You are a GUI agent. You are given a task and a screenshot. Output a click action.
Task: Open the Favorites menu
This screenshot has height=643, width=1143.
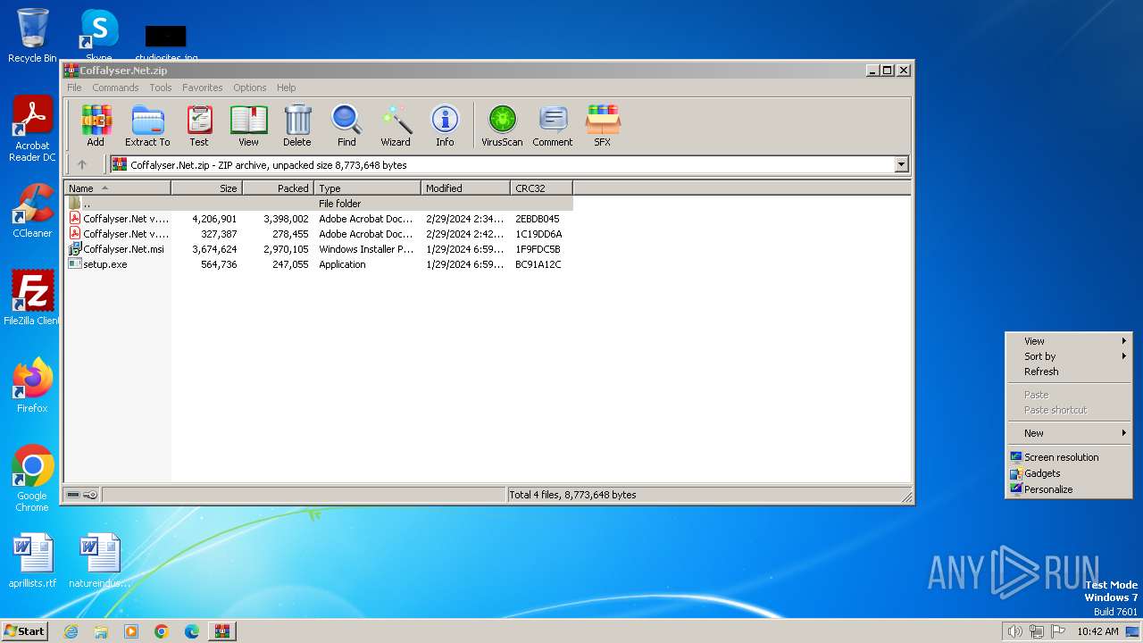(x=203, y=88)
